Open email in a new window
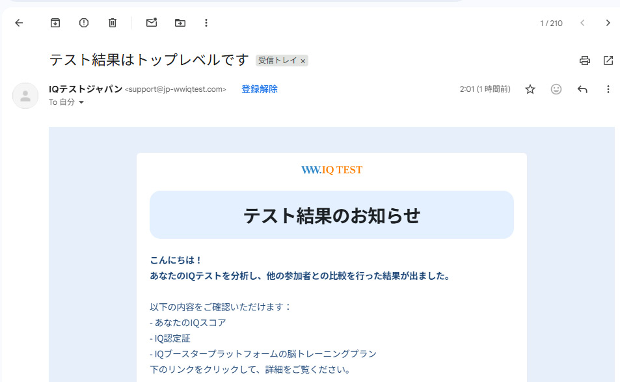Image resolution: width=620 pixels, height=382 pixels. pos(608,61)
